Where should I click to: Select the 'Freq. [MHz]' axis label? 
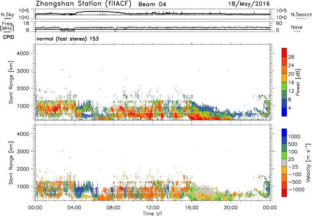7,27
